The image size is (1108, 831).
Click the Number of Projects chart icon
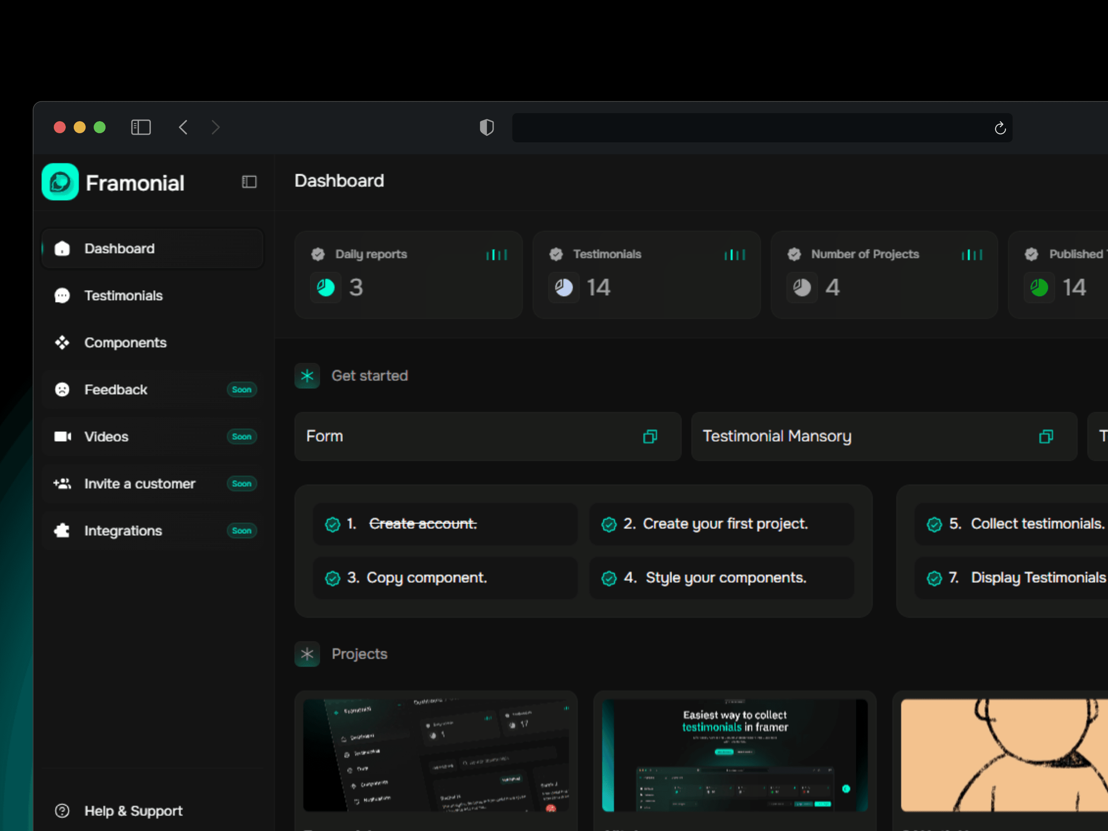coord(972,254)
